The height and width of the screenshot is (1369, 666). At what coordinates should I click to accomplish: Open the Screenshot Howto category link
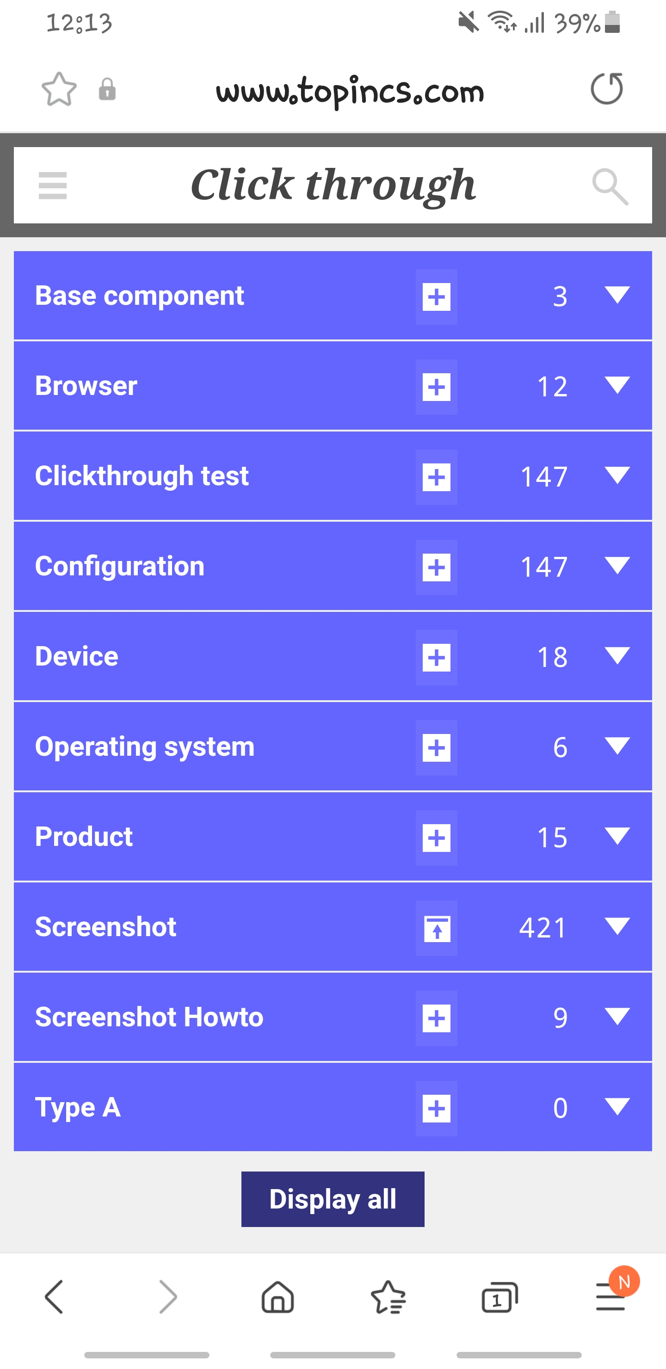click(x=149, y=1017)
